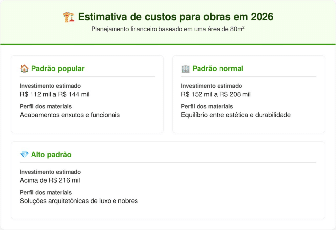Click 'R$ 152 mil a R$ 208 mil' value
The height and width of the screenshot is (230, 336).
(216, 94)
